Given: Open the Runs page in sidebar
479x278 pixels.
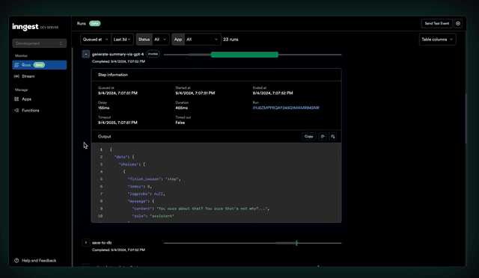Looking at the screenshot, I should [x=40, y=65].
